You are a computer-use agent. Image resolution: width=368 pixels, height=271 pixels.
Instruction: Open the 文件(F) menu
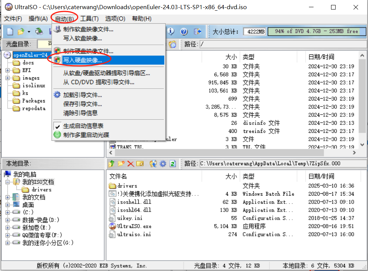(13, 19)
